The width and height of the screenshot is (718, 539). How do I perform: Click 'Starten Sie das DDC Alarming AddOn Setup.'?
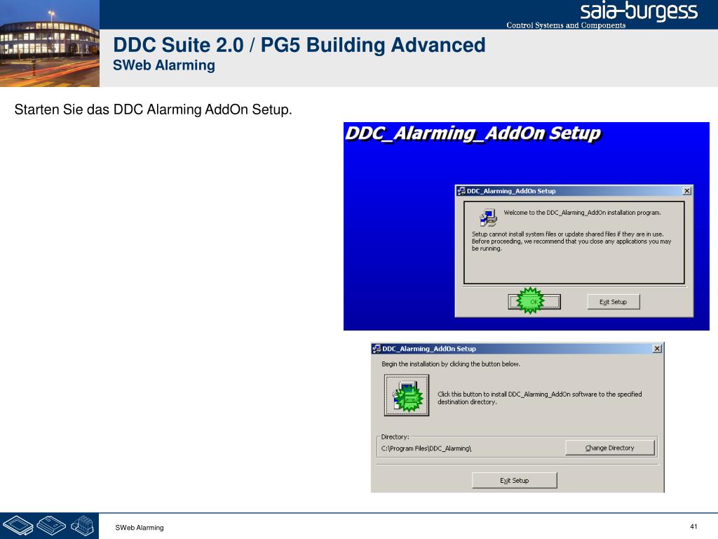(153, 109)
